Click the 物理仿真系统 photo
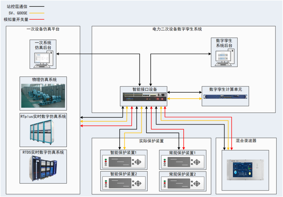This screenshot has height=197, width=283. point(43,96)
